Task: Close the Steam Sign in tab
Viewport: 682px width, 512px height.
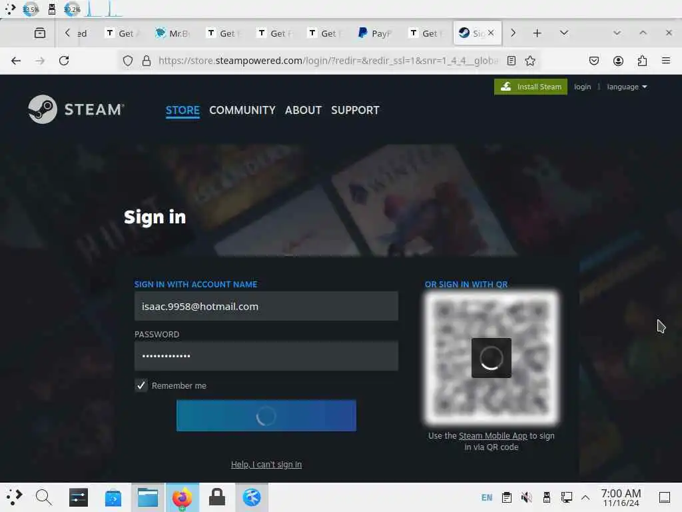Action: (x=491, y=33)
